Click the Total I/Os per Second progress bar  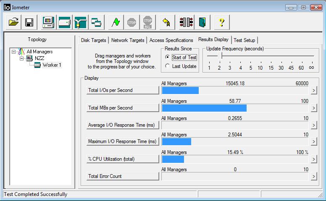pyautogui.click(x=235, y=90)
